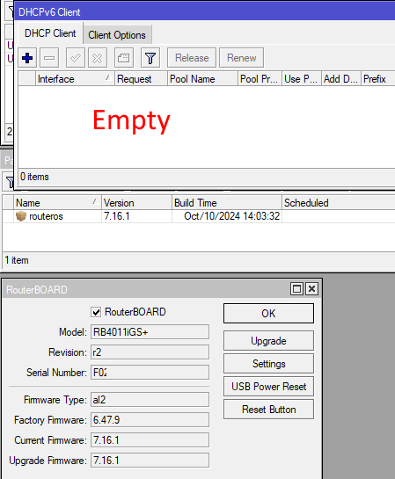
Task: Sort by the Pool Name column
Action: tap(202, 79)
